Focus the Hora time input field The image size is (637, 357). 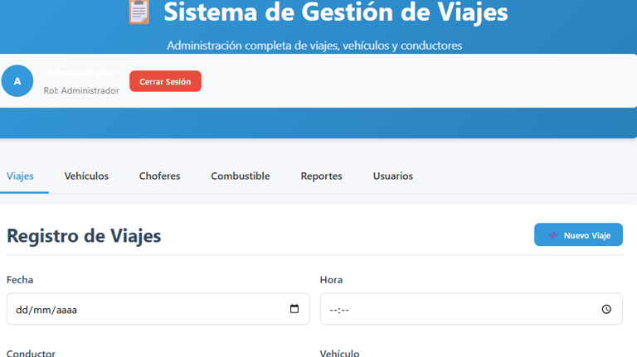point(471,309)
